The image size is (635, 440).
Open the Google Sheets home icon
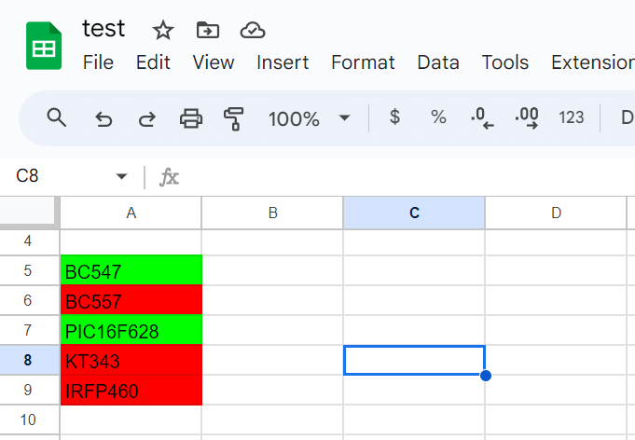tap(44, 47)
